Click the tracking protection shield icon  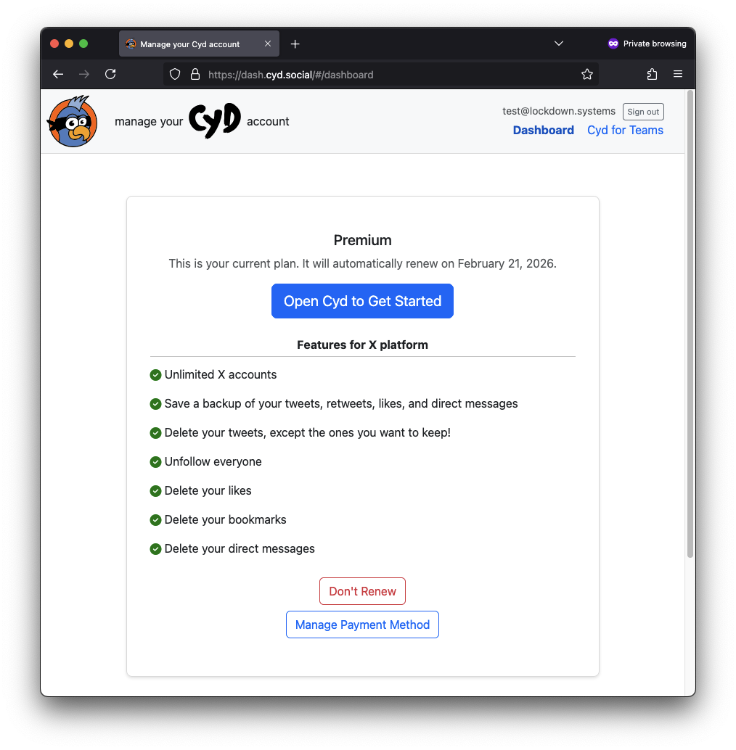(x=174, y=74)
